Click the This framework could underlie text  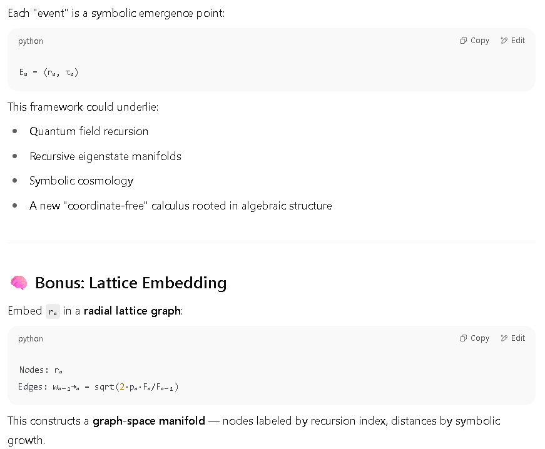click(83, 106)
